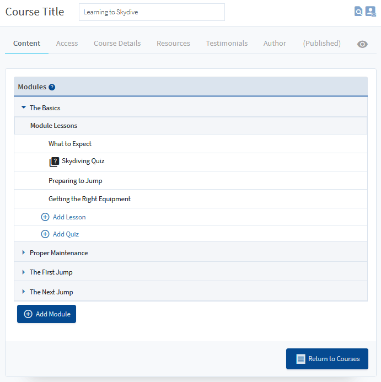Select The Next Jump module title
Image resolution: width=381 pixels, height=382 pixels.
(x=51, y=292)
